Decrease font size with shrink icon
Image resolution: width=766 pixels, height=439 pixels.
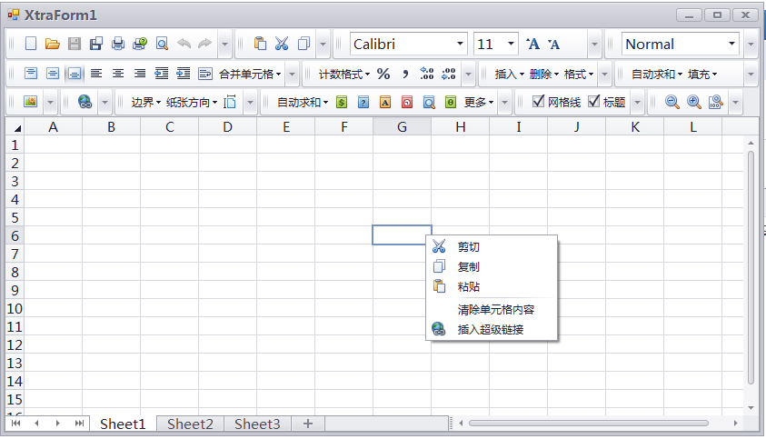click(553, 44)
